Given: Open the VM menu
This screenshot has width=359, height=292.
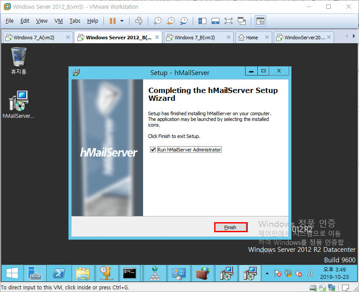Looking at the screenshot, I should (58, 21).
